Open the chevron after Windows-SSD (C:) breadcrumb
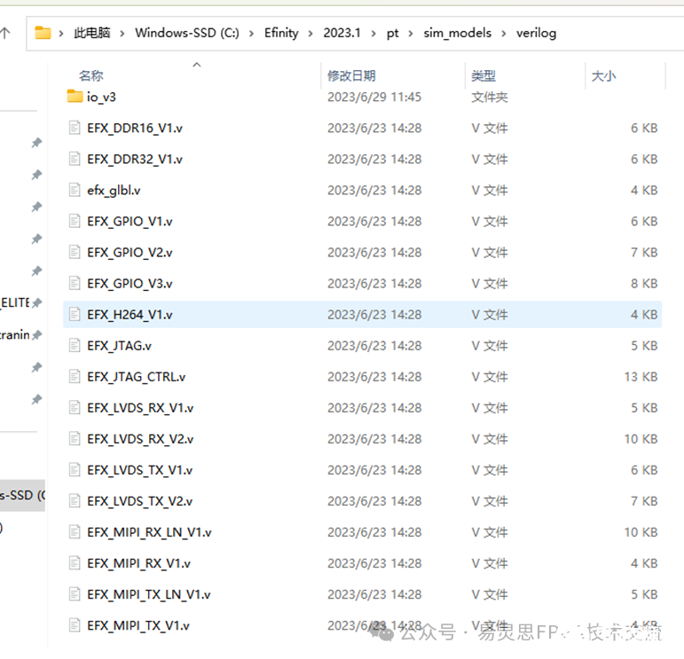 tap(251, 33)
